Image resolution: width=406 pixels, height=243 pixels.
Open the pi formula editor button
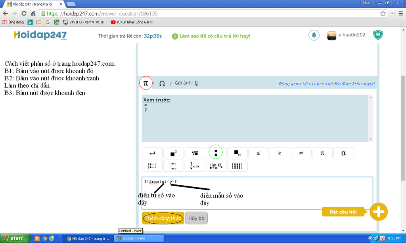pos(146,83)
